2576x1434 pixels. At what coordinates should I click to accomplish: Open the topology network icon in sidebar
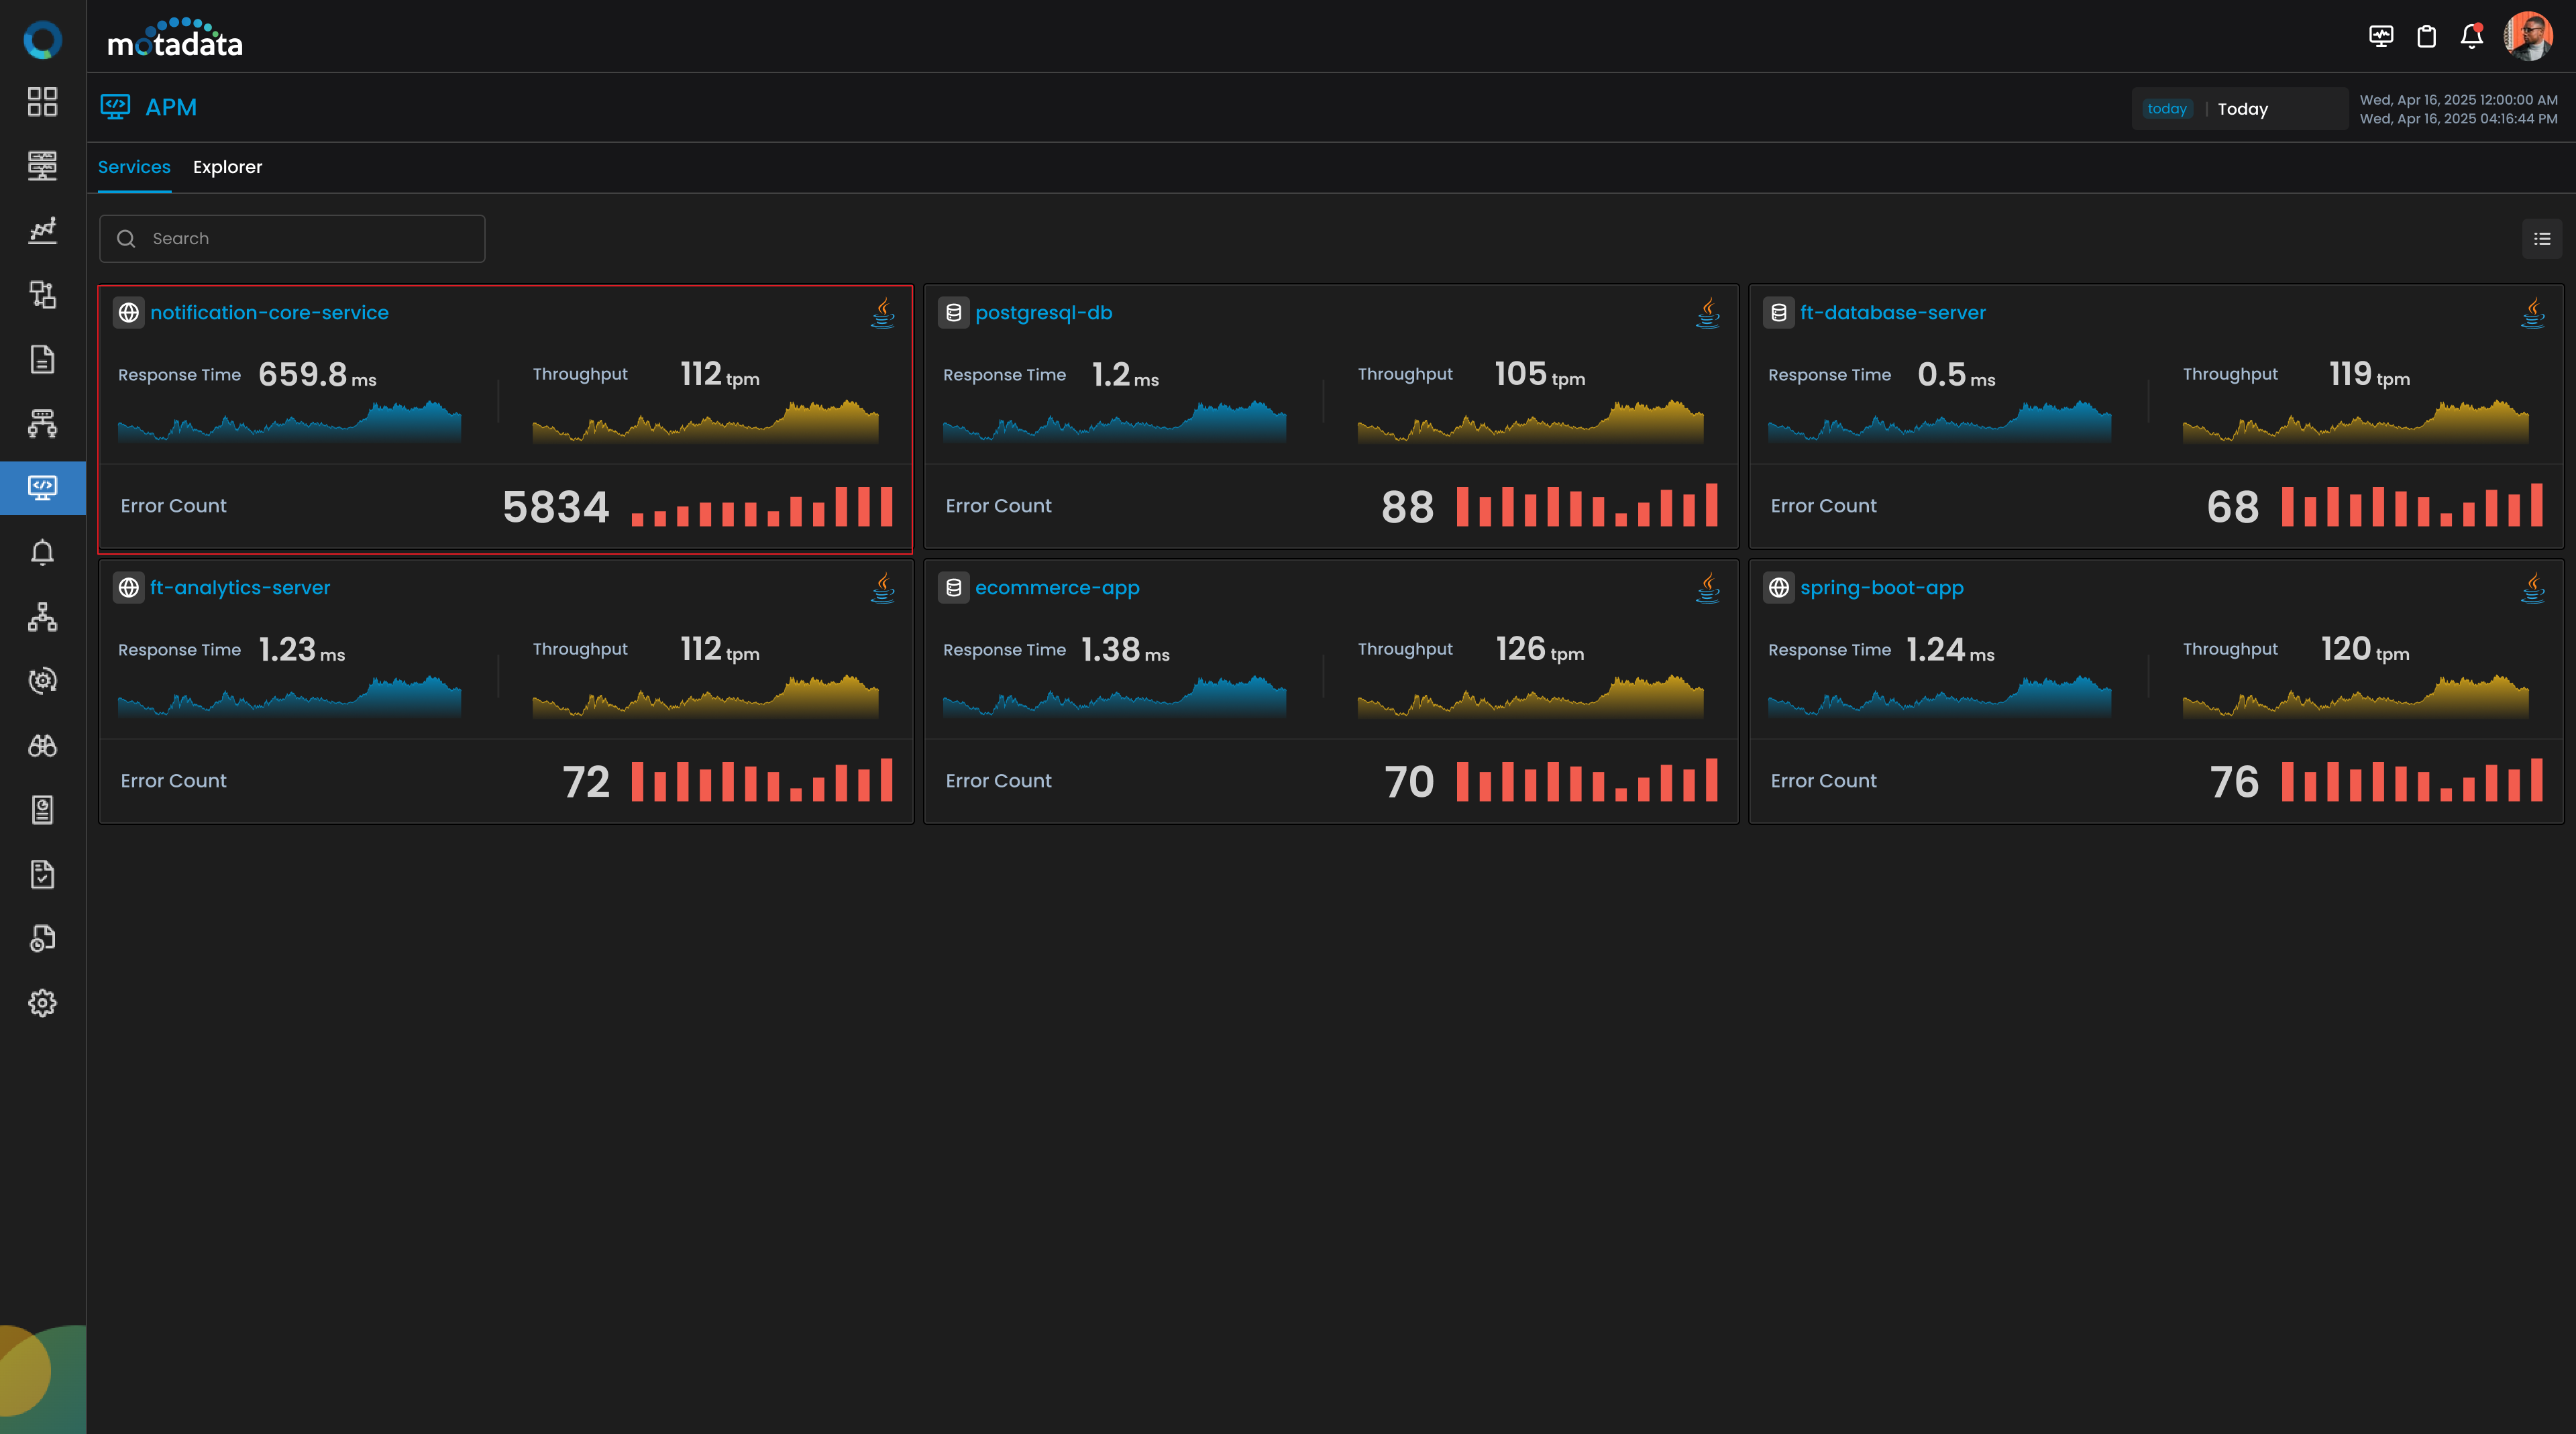42,617
